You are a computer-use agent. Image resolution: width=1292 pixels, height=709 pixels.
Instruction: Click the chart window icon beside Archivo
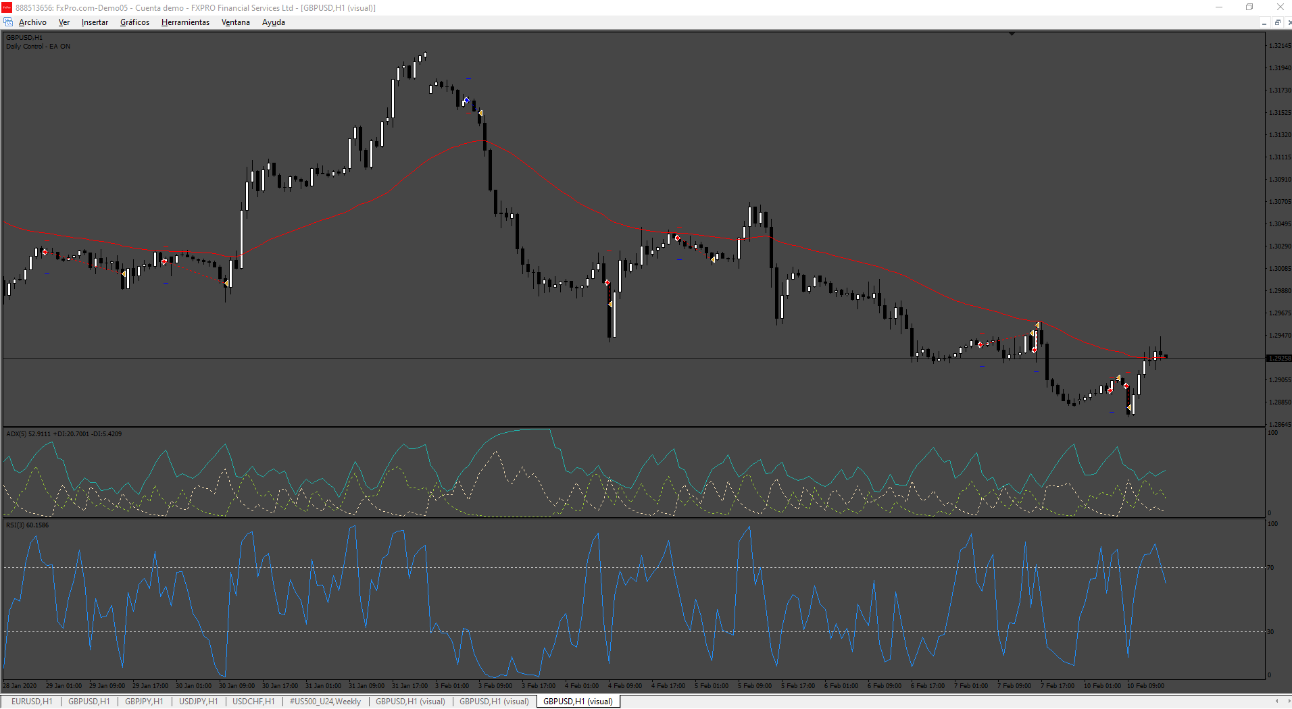click(8, 22)
